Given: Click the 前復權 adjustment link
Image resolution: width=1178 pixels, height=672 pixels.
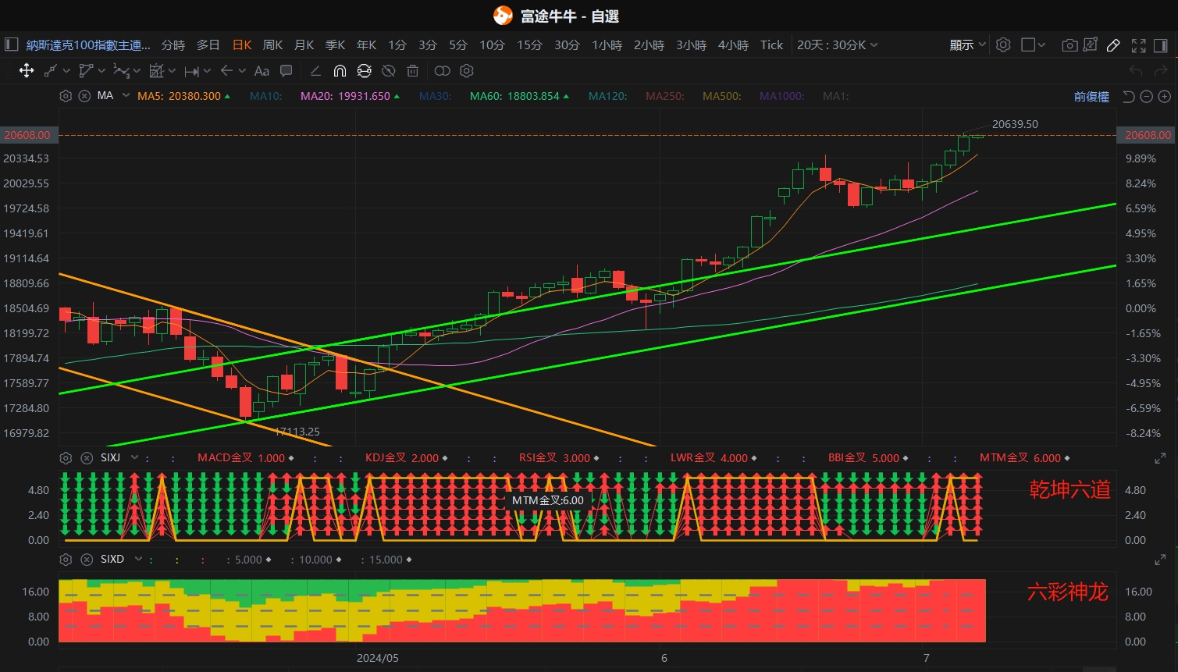Looking at the screenshot, I should (1091, 97).
